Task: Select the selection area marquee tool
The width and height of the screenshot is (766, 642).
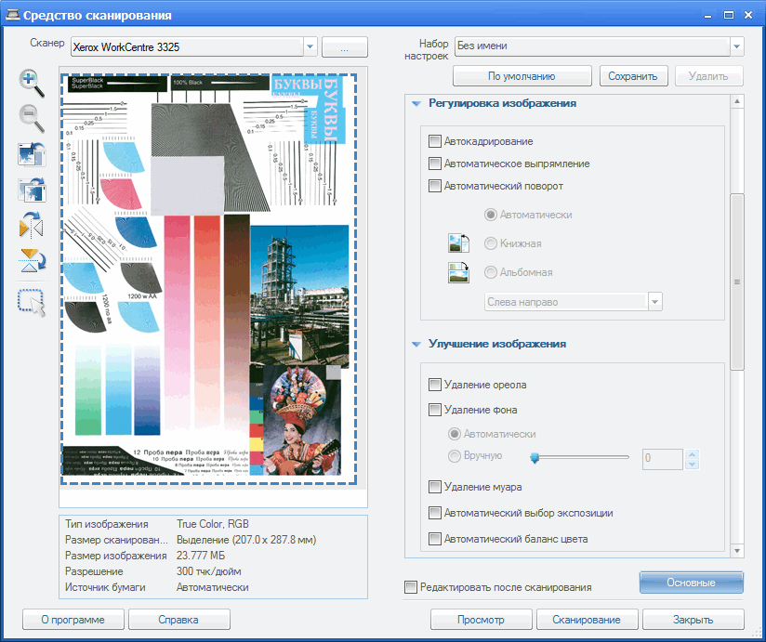Action: 32,303
